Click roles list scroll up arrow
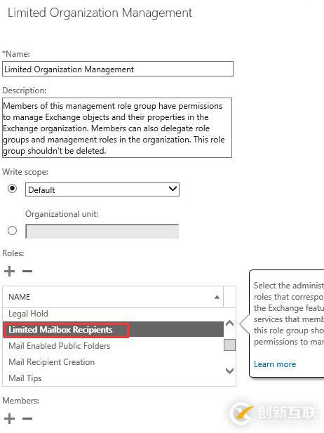The width and height of the screenshot is (324, 433). (x=229, y=324)
